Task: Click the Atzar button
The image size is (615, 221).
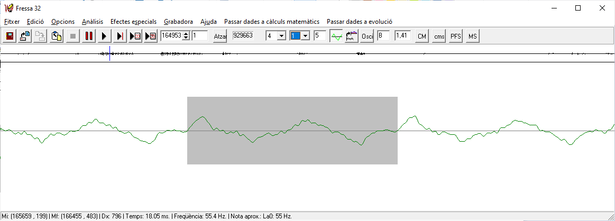Action: 219,36
